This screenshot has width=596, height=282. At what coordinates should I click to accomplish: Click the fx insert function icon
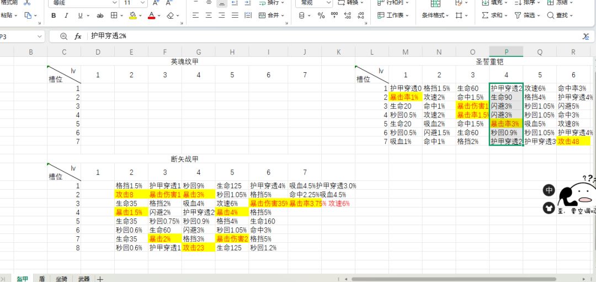pyautogui.click(x=78, y=36)
